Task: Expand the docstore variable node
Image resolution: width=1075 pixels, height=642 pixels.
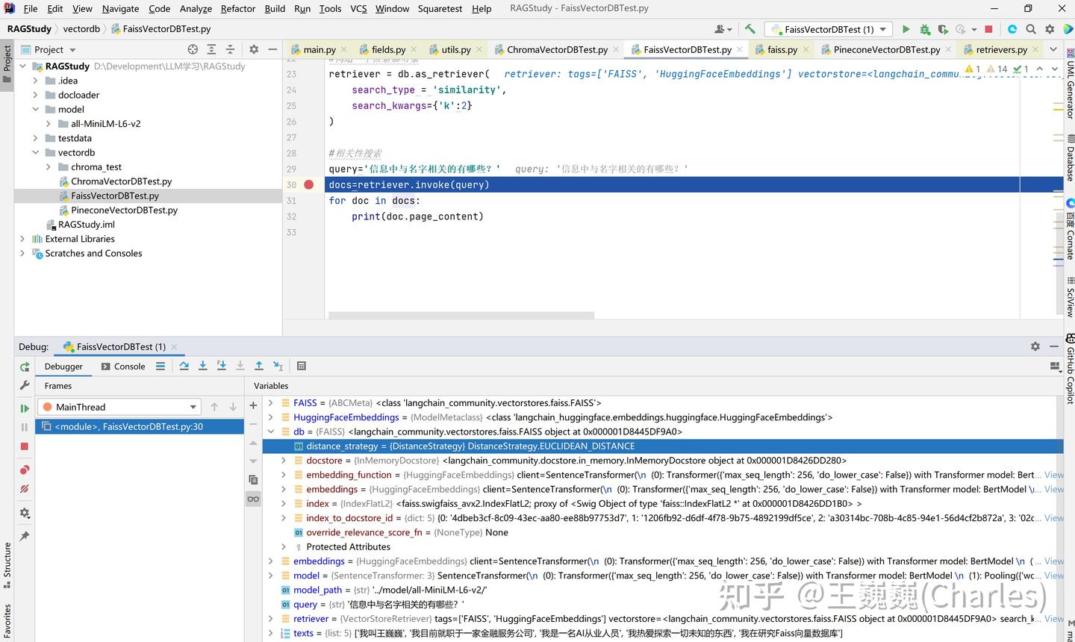Action: coord(284,461)
